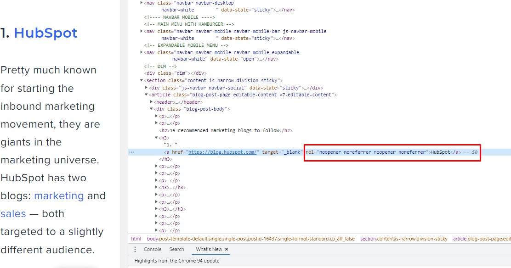Click "Highlights from the Chrome 94 update" text
Screen dimensions: 511x268
177,261
